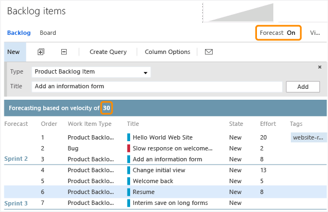The height and width of the screenshot is (212, 328).
Task: Click the red Bug color bar
Action: [128, 148]
